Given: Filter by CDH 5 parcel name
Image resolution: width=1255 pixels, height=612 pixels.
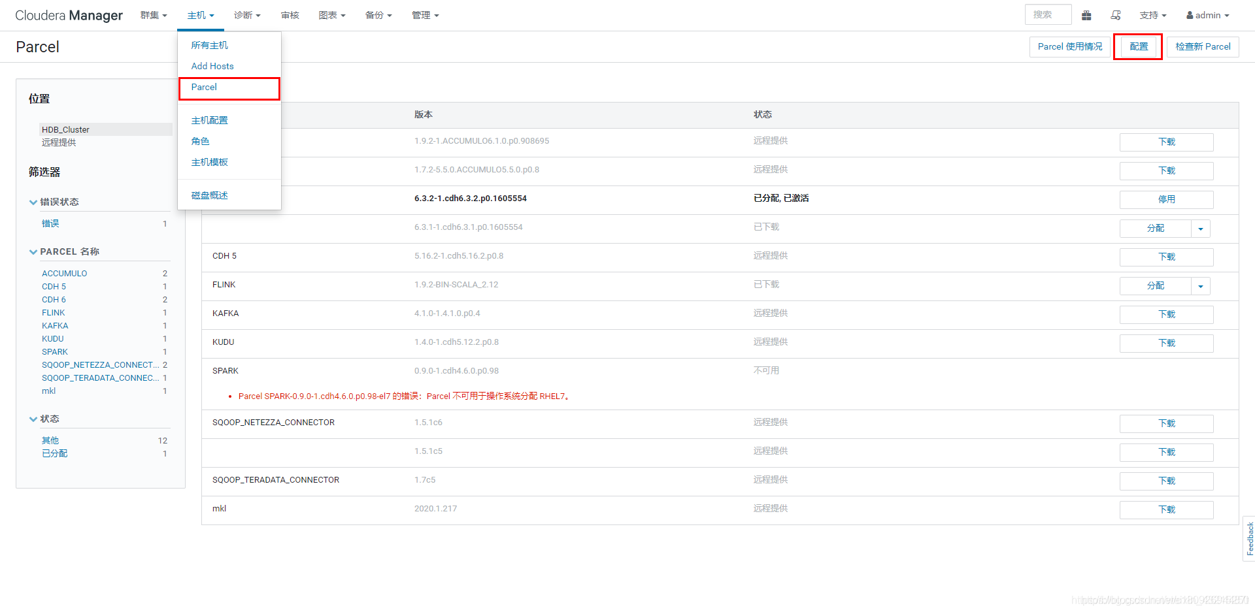Looking at the screenshot, I should click(54, 287).
